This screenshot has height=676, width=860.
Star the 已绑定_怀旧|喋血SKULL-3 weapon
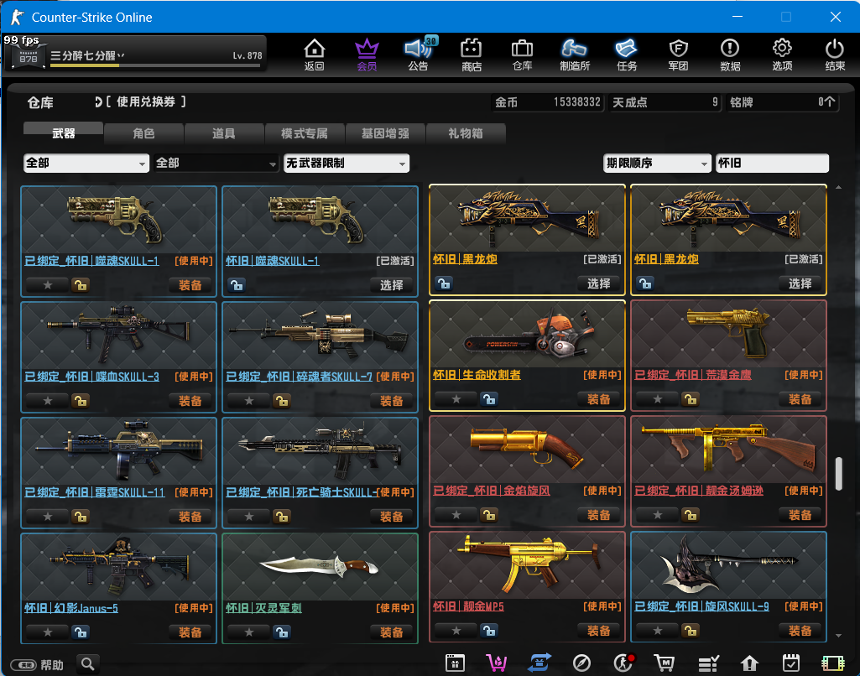(x=48, y=401)
